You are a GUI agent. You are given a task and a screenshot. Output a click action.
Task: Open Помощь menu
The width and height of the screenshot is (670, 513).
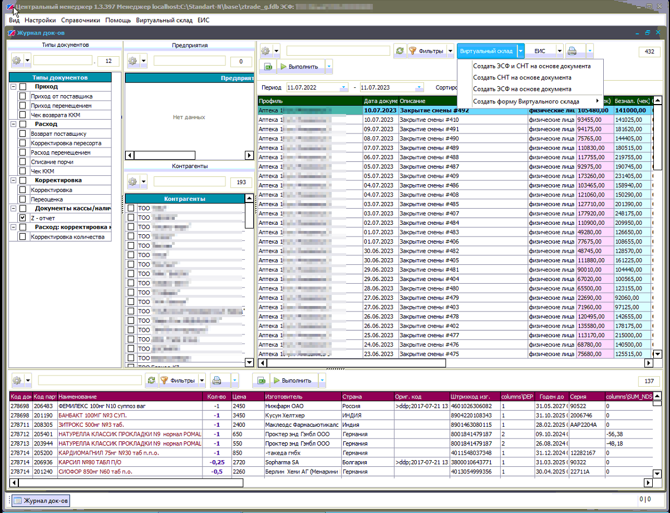[x=118, y=20]
